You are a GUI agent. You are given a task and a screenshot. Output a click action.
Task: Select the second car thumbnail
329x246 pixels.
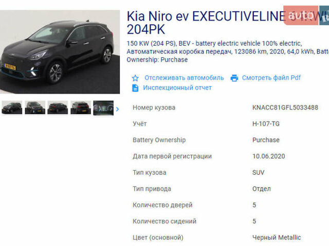coord(35,108)
